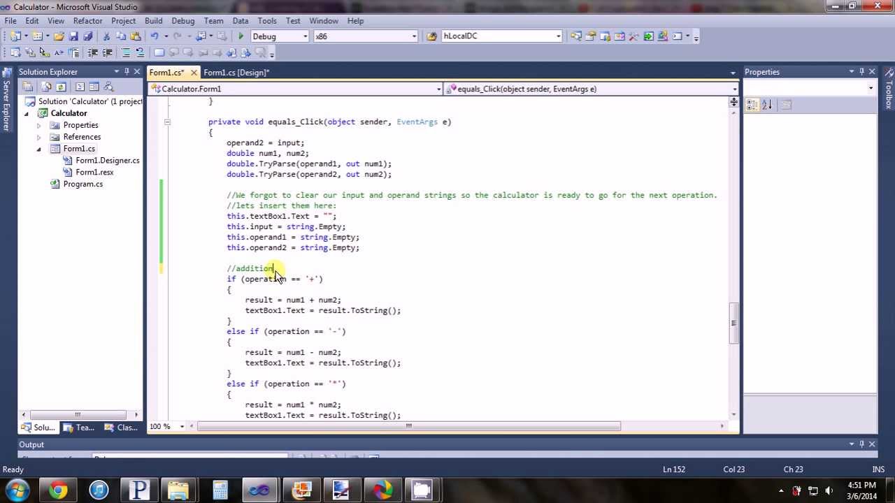Image resolution: width=895 pixels, height=503 pixels.
Task: Collapse the equals_Click method outline box
Action: point(167,122)
